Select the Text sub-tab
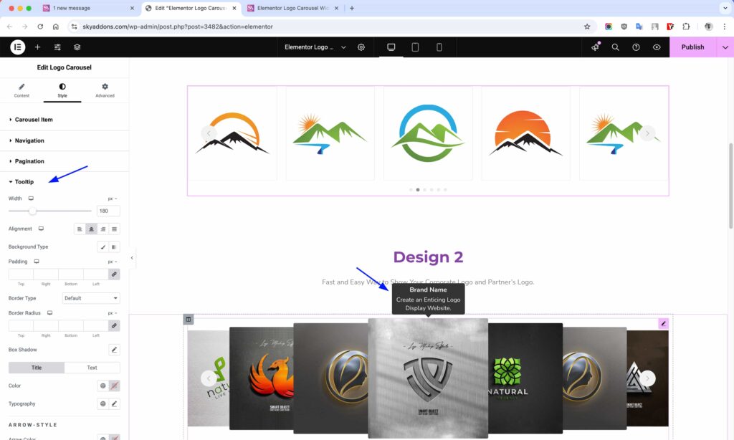 [92, 368]
